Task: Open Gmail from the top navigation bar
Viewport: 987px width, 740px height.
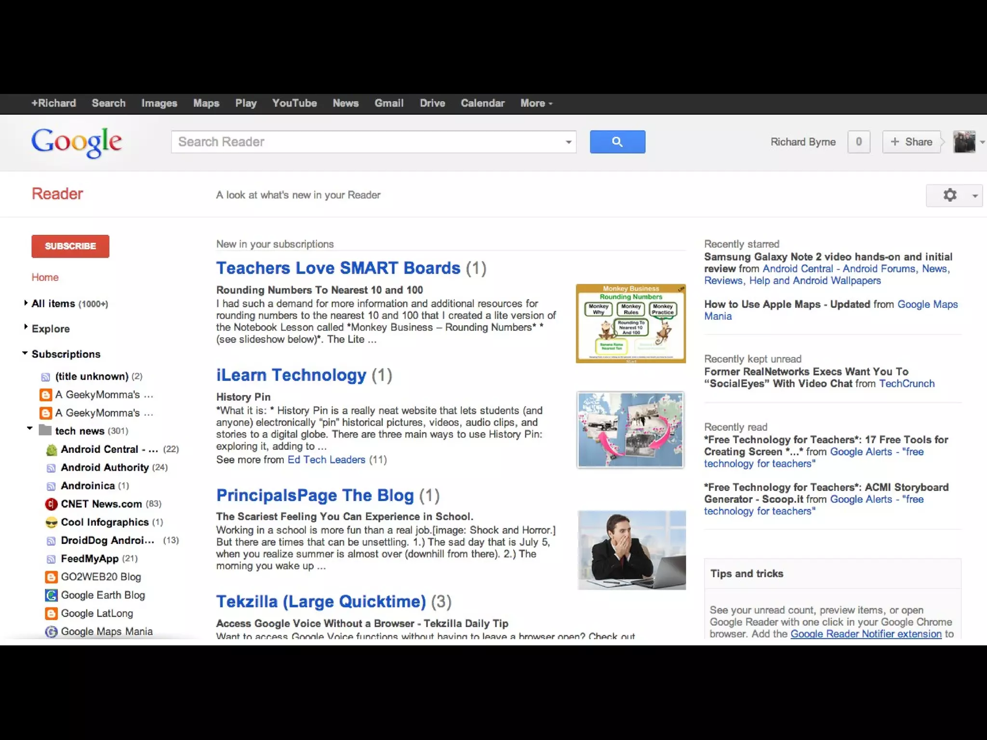Action: (388, 103)
